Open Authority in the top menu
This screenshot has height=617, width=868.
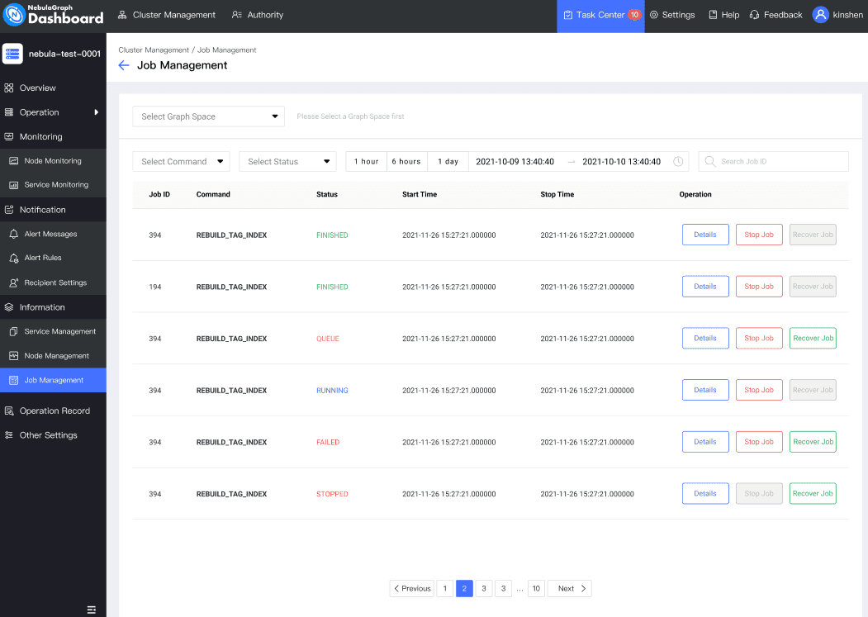(258, 15)
